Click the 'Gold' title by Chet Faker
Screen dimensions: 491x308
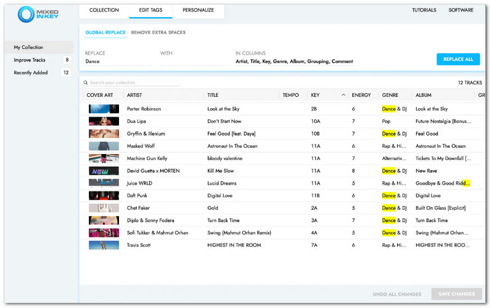[x=212, y=208]
